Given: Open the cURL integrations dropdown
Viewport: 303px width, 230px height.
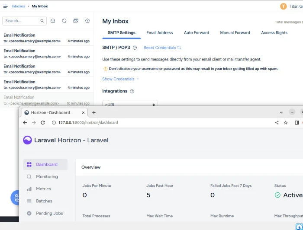Looking at the screenshot, I should tap(130, 103).
